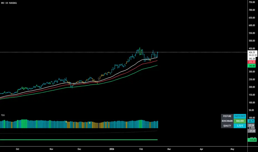The height and width of the screenshot is (152, 258).
Task: Click the 650.00 price scale label
Action: [252, 18]
